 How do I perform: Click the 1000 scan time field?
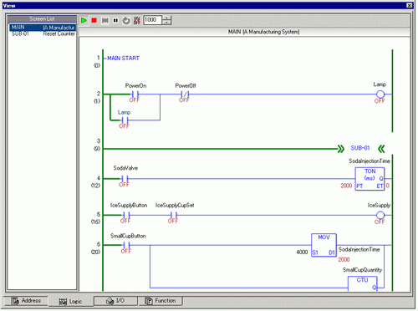(x=153, y=20)
